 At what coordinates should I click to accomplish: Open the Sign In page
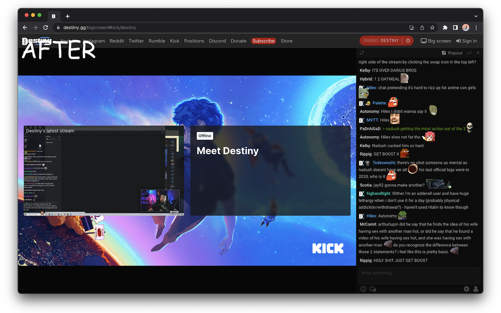[467, 41]
